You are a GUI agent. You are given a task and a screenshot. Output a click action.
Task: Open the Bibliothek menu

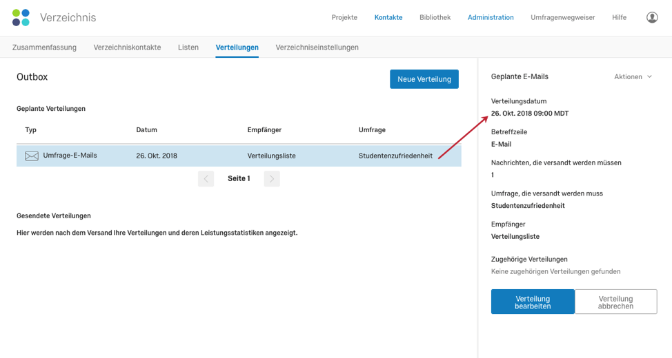coord(435,17)
